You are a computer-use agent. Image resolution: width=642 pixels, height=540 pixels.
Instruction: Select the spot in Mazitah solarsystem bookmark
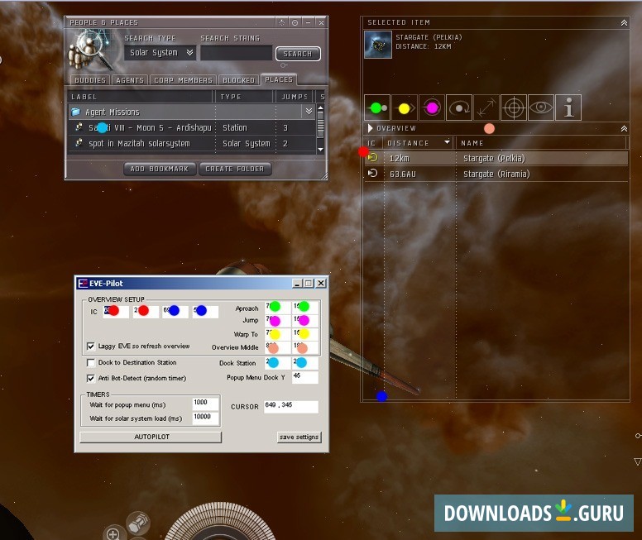[192, 143]
